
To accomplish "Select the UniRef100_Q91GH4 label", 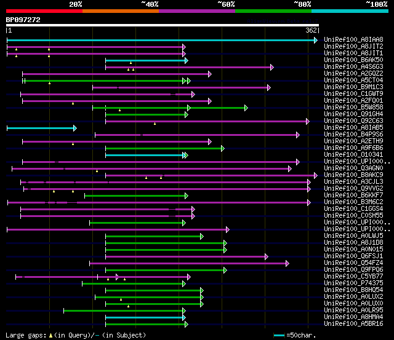I will point(353,114).
